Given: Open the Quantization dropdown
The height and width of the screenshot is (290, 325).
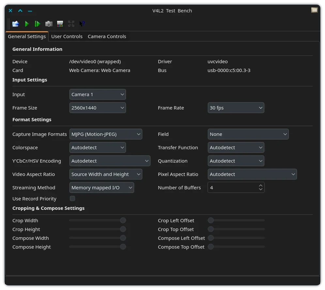Looking at the screenshot, I should point(236,161).
